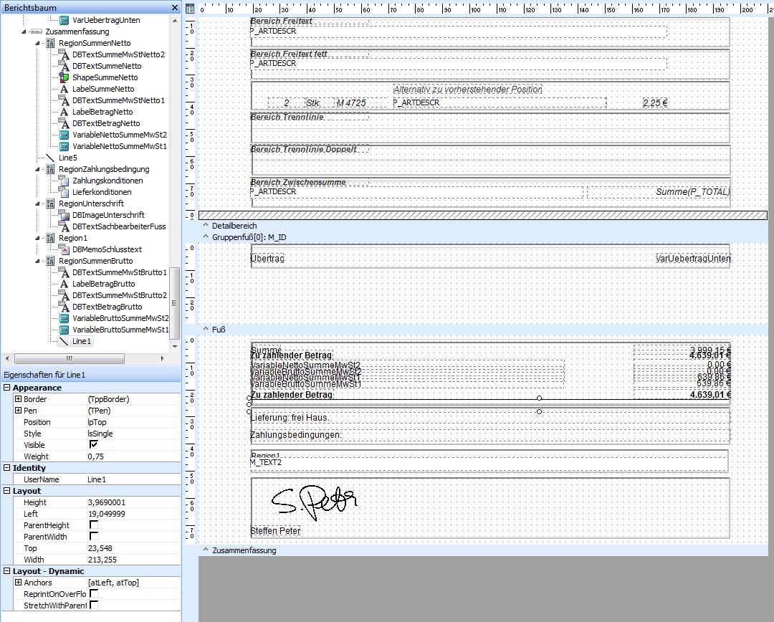The image size is (774, 622).
Task: Click the LabelBetragNetto label icon
Action: click(x=64, y=112)
